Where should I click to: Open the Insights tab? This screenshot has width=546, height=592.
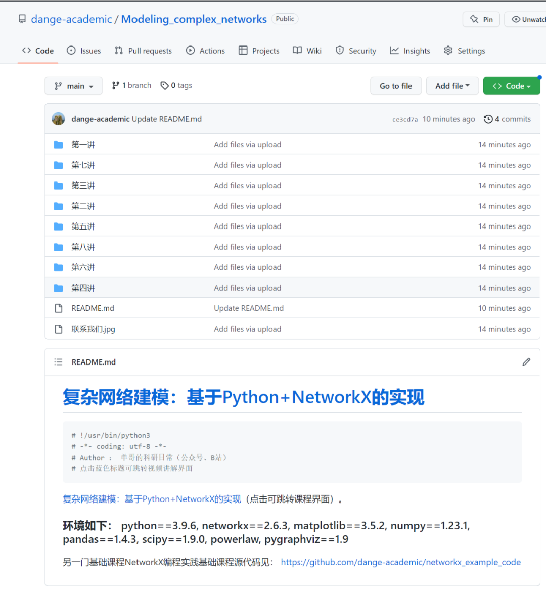[409, 51]
